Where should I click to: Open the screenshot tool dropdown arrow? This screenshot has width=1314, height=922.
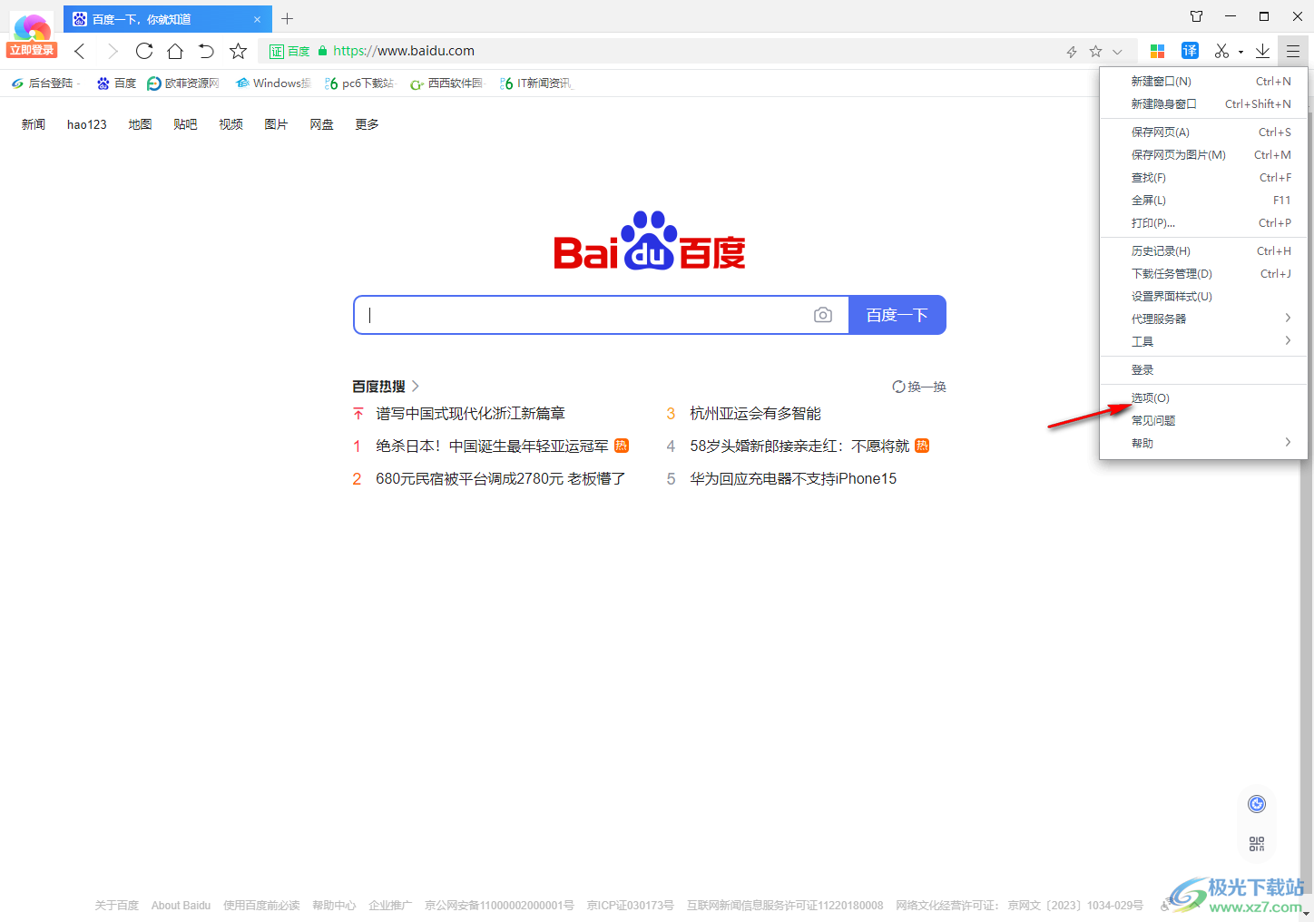1240,52
